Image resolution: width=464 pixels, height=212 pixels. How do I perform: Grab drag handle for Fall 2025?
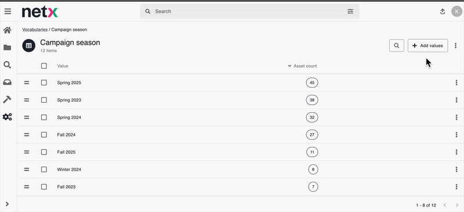(27, 152)
